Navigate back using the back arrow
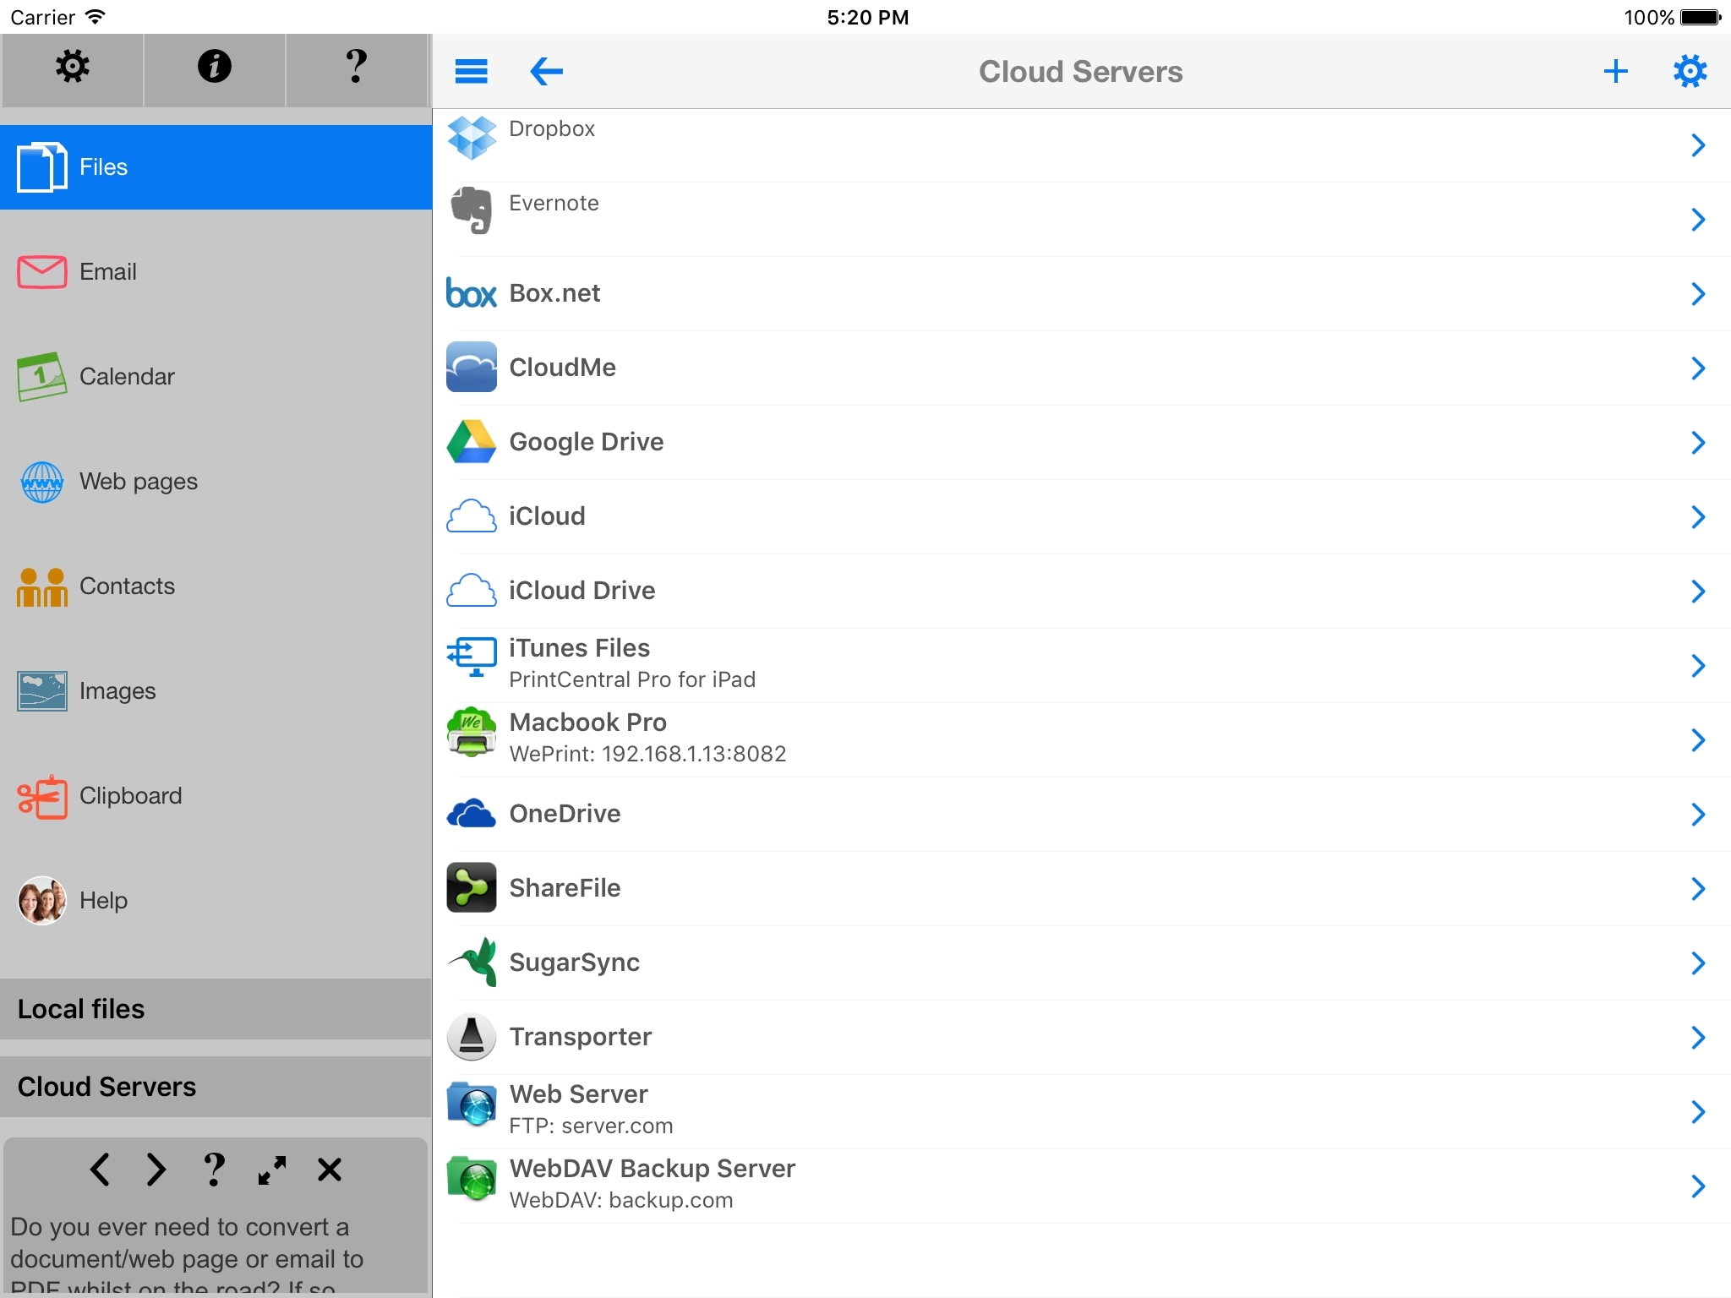Image resolution: width=1731 pixels, height=1298 pixels. point(545,69)
